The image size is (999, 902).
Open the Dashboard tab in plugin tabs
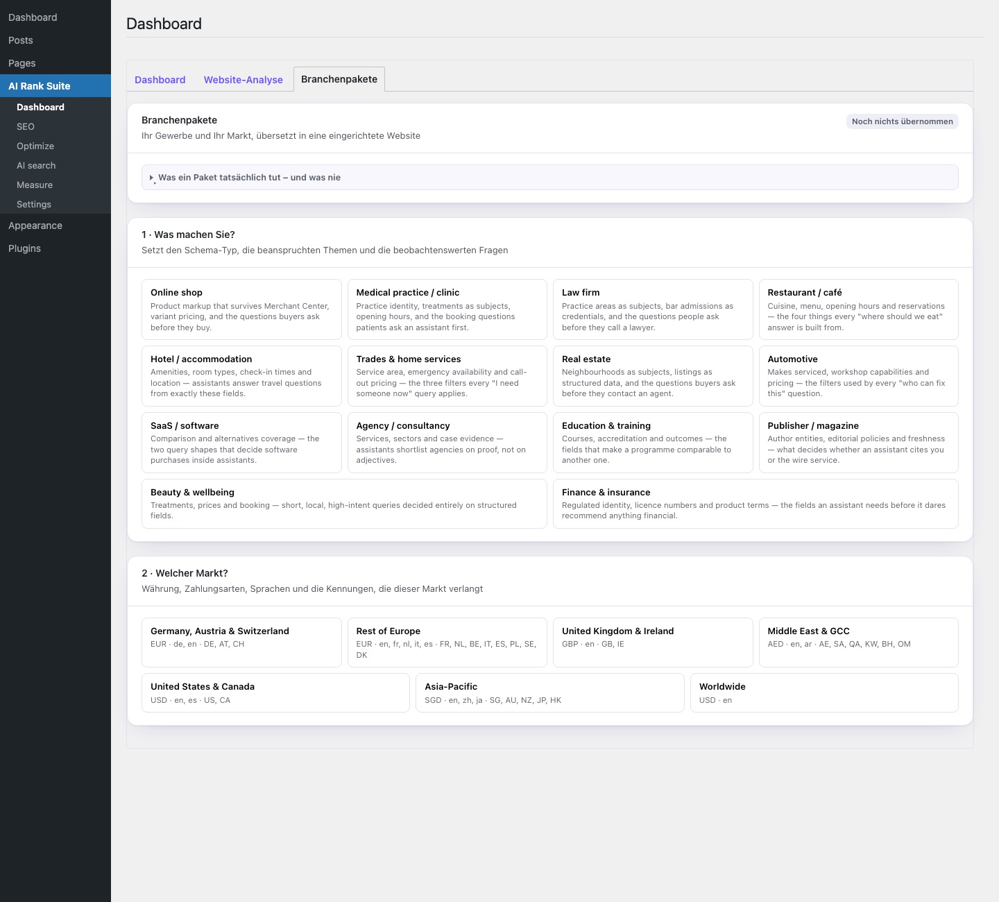tap(160, 80)
